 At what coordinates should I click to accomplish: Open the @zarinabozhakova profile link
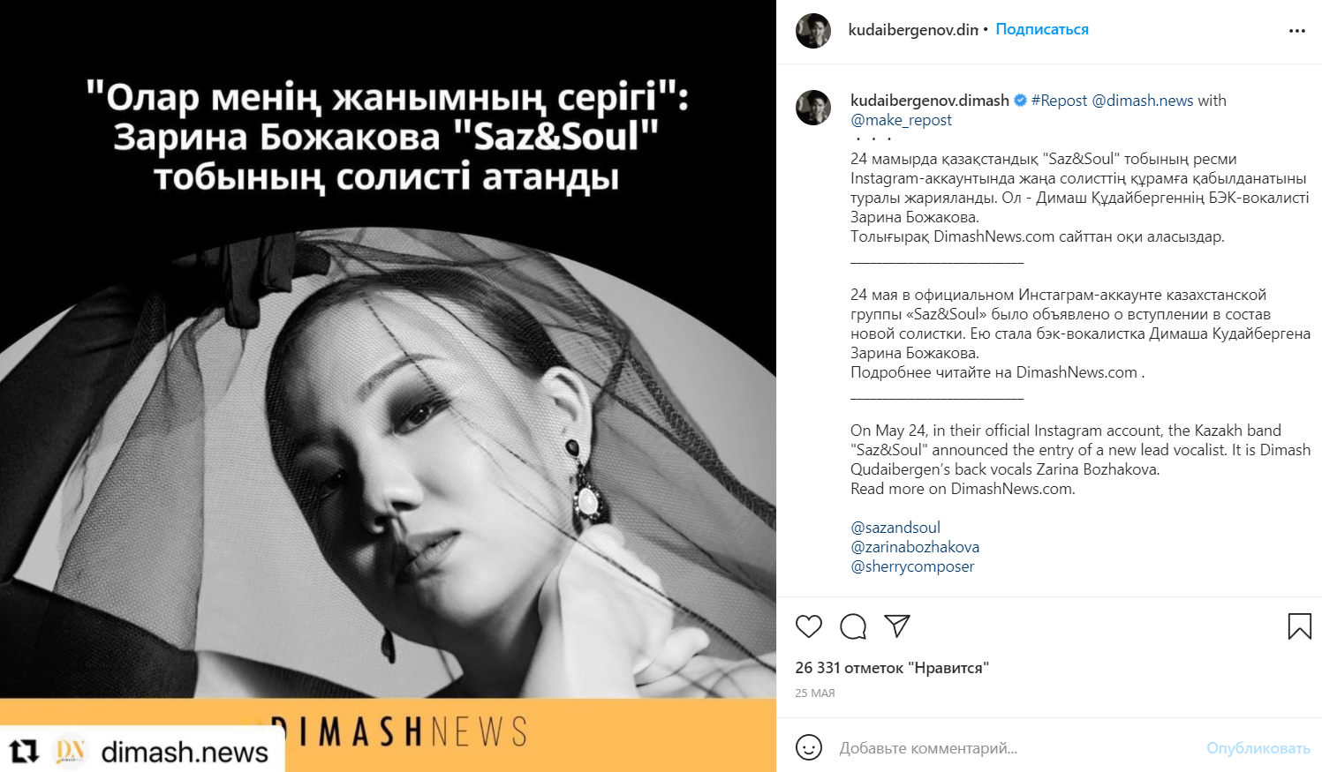point(915,547)
